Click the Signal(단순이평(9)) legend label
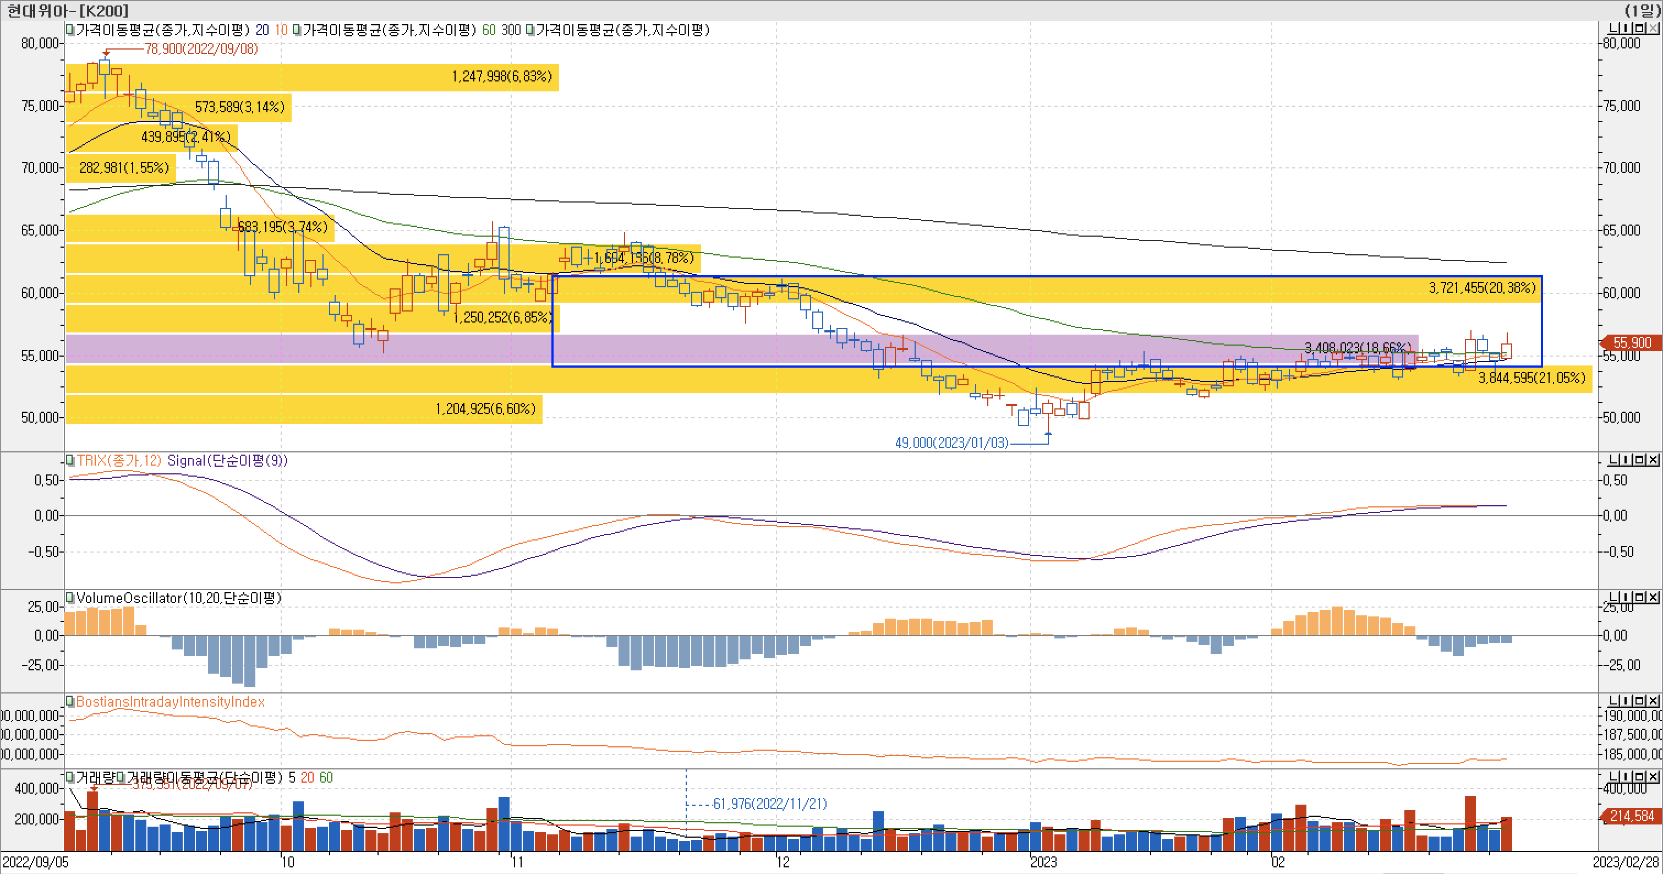Viewport: 1663px width, 874px height. tap(227, 460)
